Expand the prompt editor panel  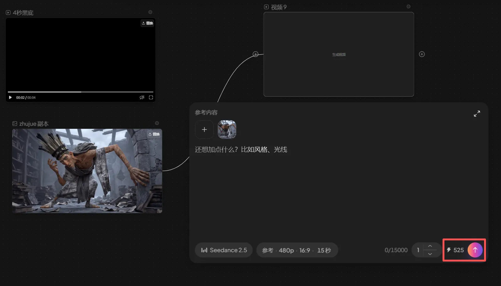pos(477,114)
